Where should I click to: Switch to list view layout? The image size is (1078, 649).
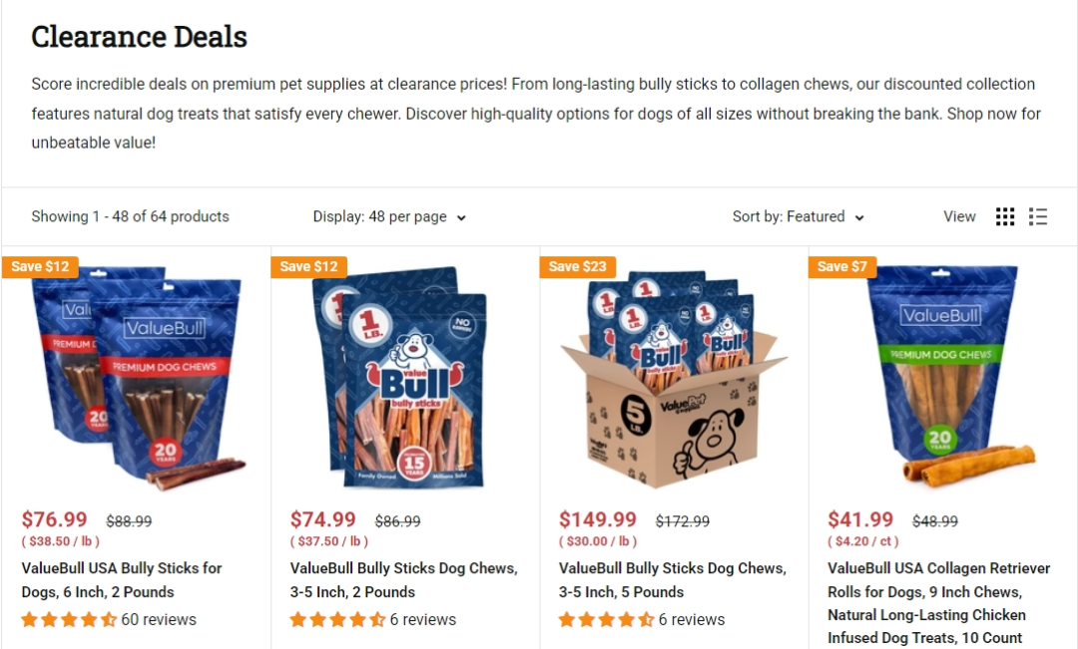1038,216
